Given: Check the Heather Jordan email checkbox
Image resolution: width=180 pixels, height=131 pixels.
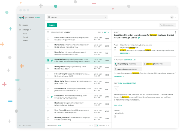Looking at the screenshot, I should 48,90.
